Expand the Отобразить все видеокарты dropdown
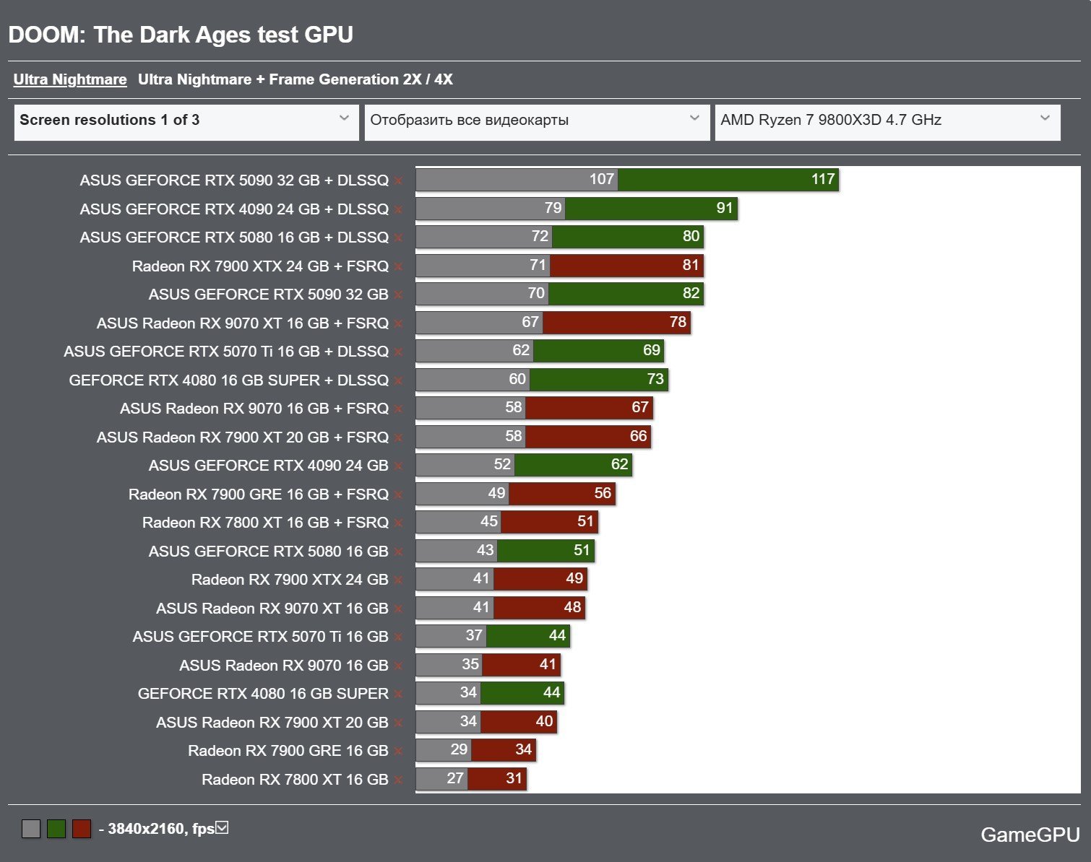Viewport: 1091px width, 862px height. [537, 122]
